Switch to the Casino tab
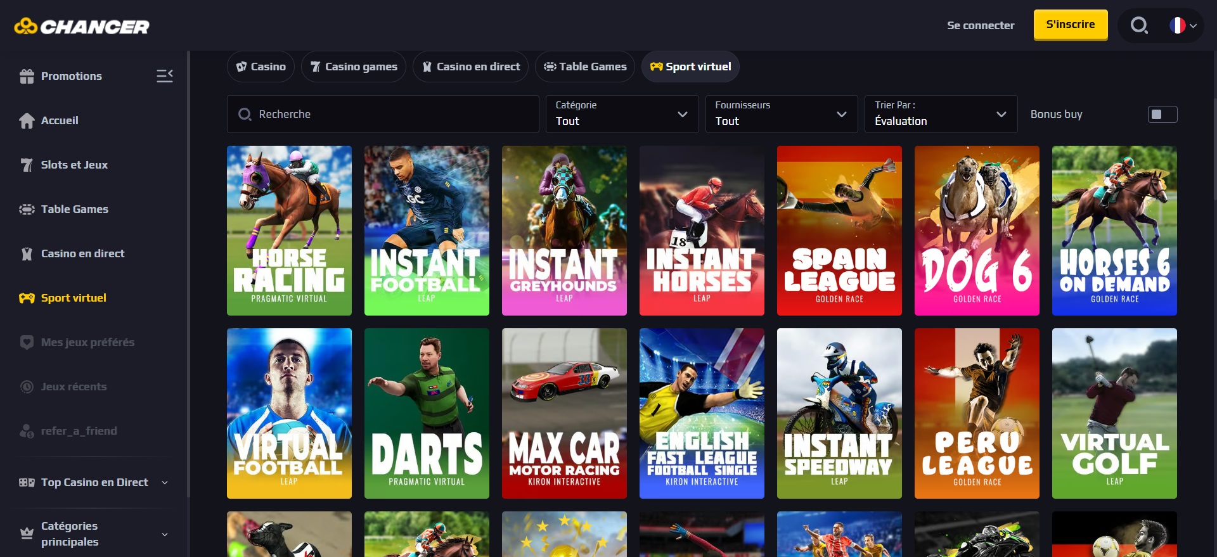This screenshot has width=1217, height=557. coord(261,67)
